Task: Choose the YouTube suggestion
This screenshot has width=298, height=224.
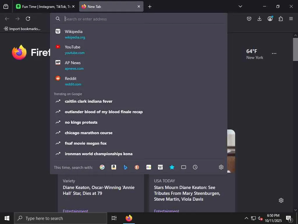Action: click(139, 50)
